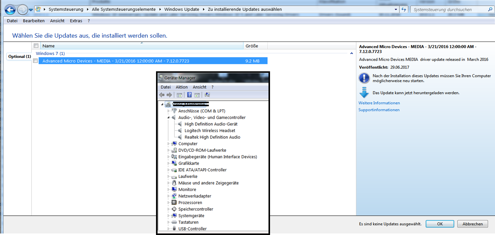This screenshot has height=235, width=495.
Task: Check the Advanced Micro Devices MEDIA update
Action: 35,61
